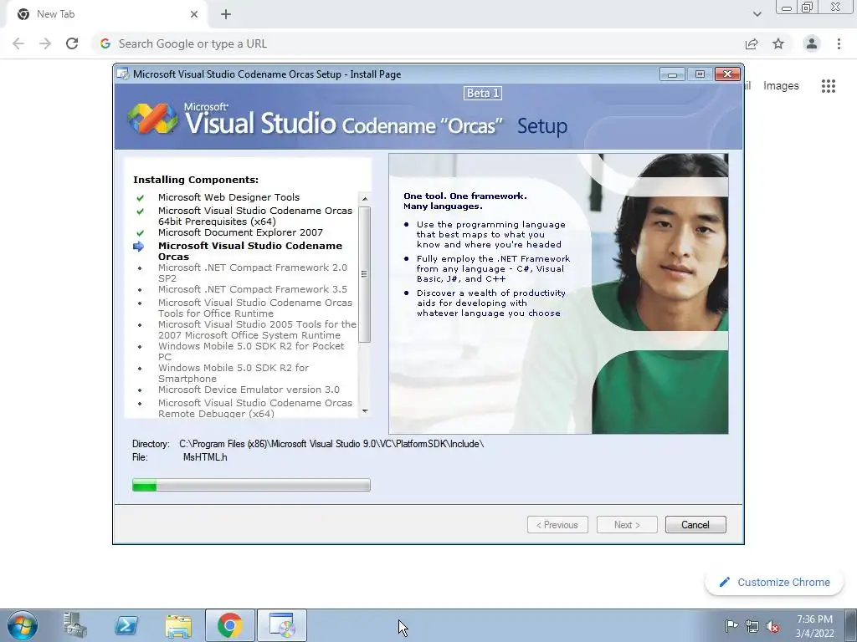Click the component list scroll down arrow
Screen dimensions: 857x642
point(365,411)
